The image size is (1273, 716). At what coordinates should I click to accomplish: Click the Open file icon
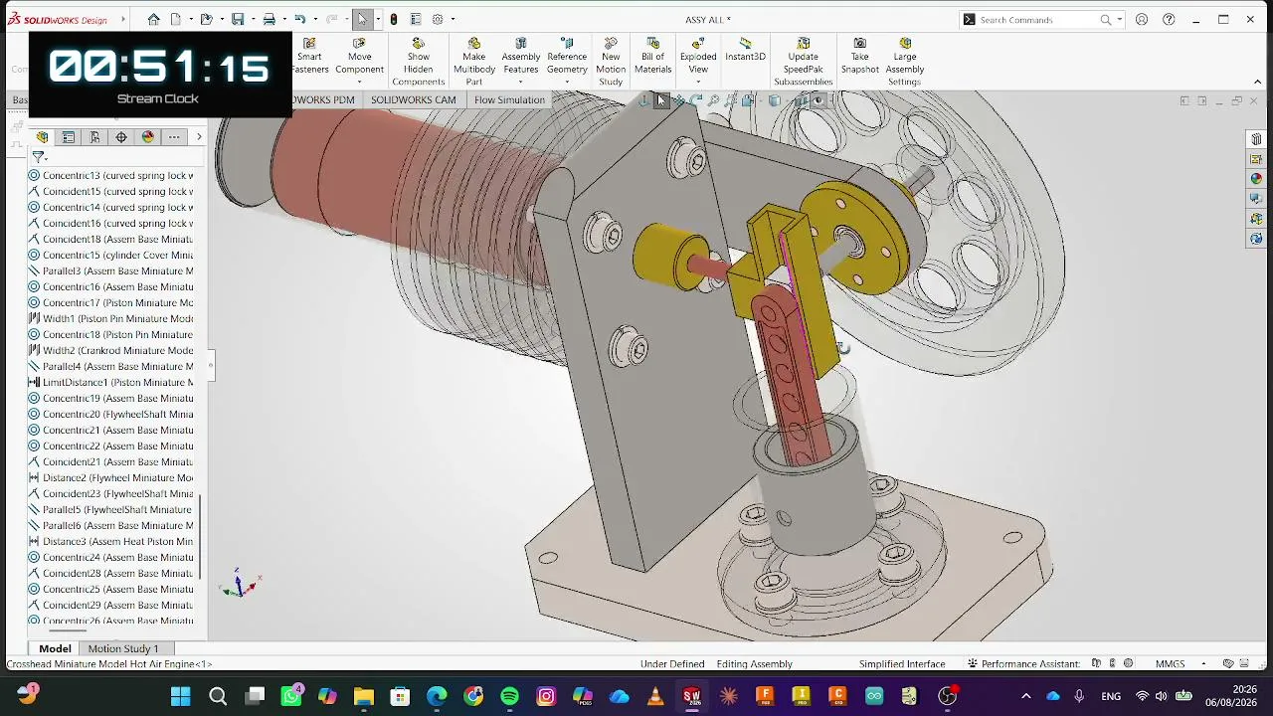[x=206, y=19]
